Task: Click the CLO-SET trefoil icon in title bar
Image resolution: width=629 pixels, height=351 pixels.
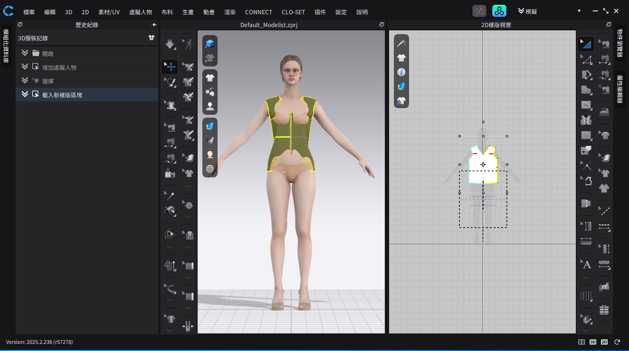Action: [x=499, y=11]
